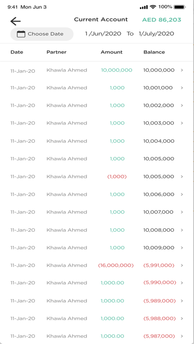Screen dimensions: 194x344
Task: Tap the AED 86,203 account total
Action: click(x=162, y=20)
